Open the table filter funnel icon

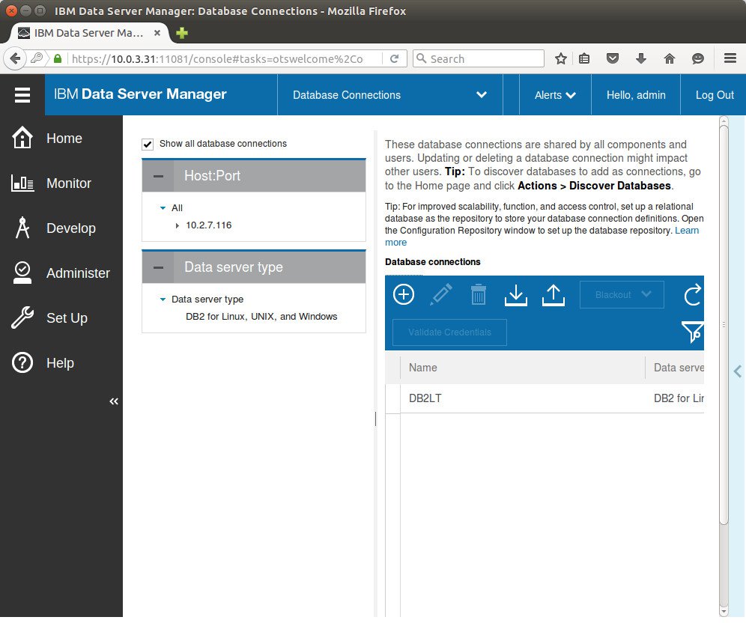pyautogui.click(x=692, y=332)
